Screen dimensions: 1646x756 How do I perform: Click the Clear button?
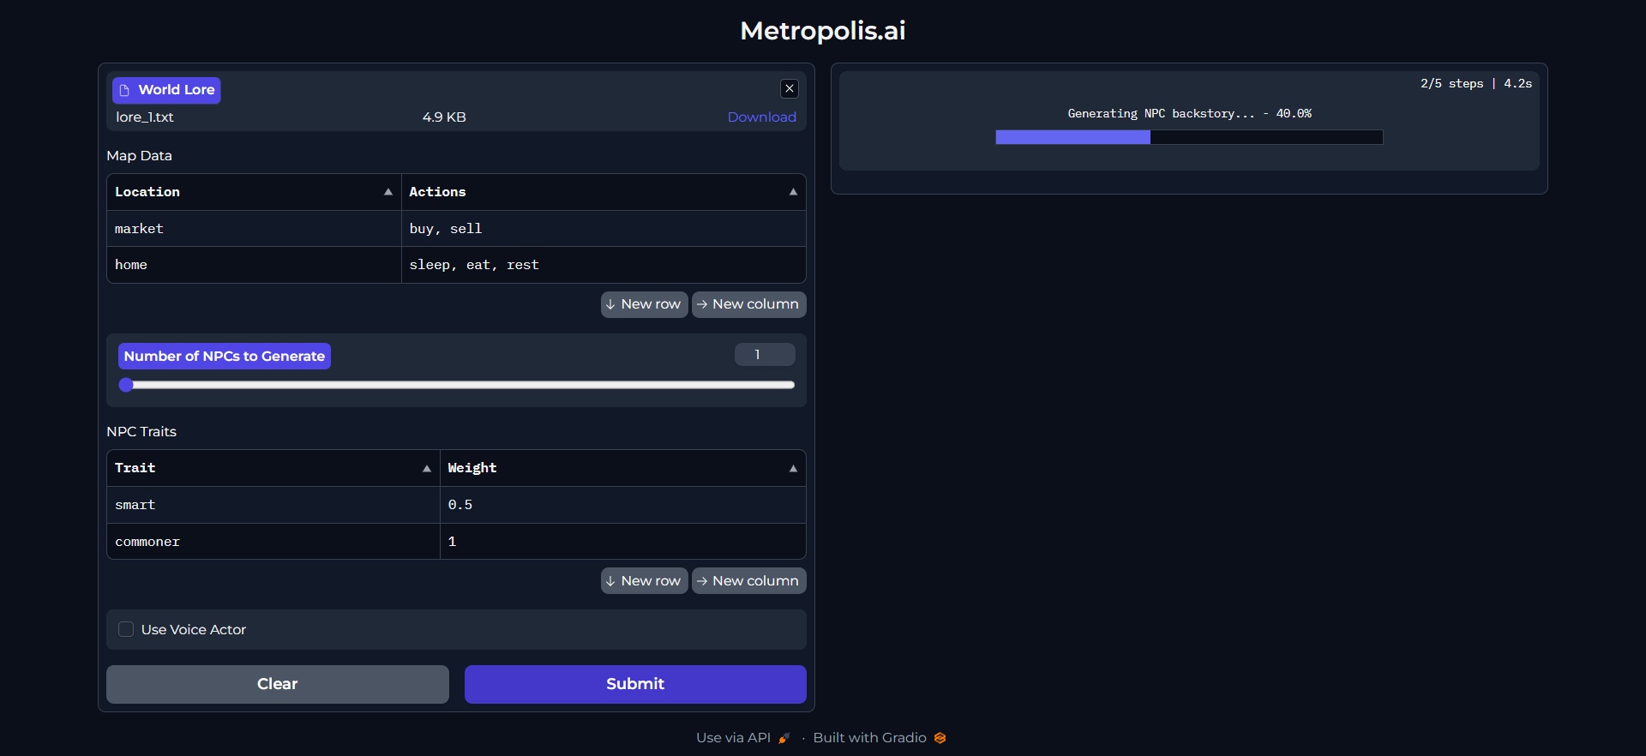click(x=278, y=684)
